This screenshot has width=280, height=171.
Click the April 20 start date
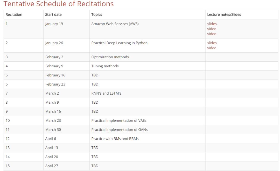point(52,157)
